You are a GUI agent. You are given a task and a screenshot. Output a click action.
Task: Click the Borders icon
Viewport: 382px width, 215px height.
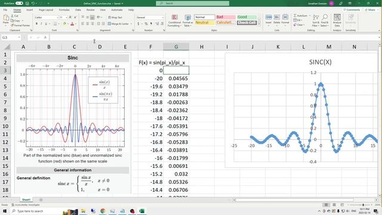point(55,24)
